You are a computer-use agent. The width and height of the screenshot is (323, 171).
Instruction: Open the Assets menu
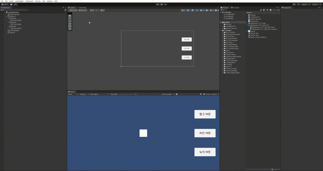[x=11, y=1]
